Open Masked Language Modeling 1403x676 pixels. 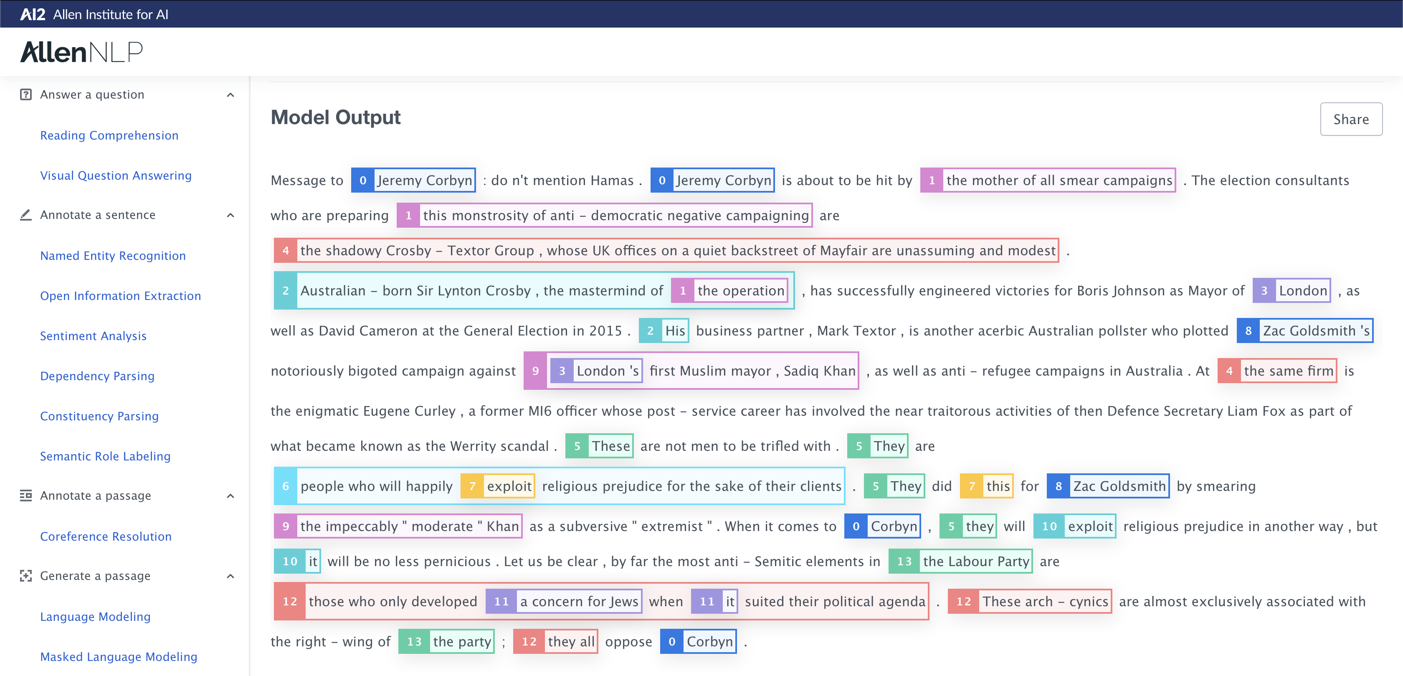(x=119, y=656)
